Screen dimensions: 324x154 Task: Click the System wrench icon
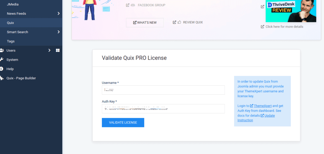2,60
